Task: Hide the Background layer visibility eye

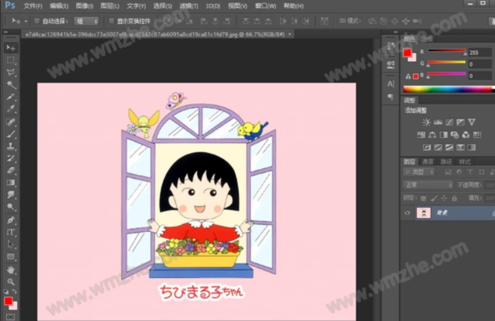Action: [x=407, y=213]
